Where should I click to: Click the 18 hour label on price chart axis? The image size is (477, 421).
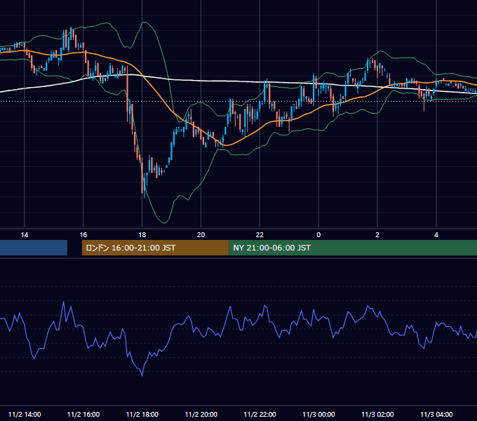pyautogui.click(x=142, y=235)
